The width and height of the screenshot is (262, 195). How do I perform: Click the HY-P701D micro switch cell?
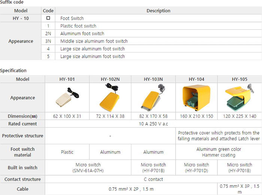click(196, 167)
